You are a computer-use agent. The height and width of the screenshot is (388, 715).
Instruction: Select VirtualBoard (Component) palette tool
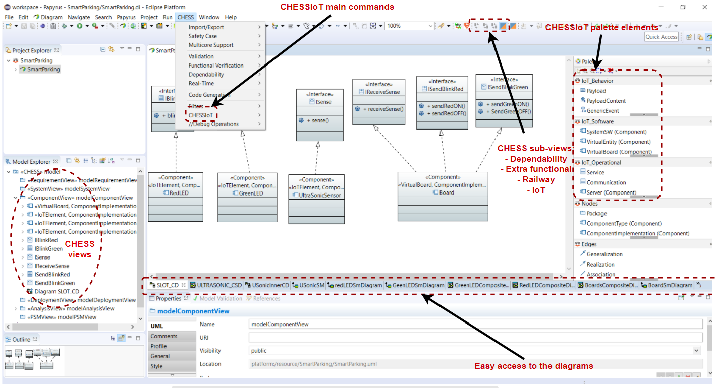pyautogui.click(x=616, y=152)
